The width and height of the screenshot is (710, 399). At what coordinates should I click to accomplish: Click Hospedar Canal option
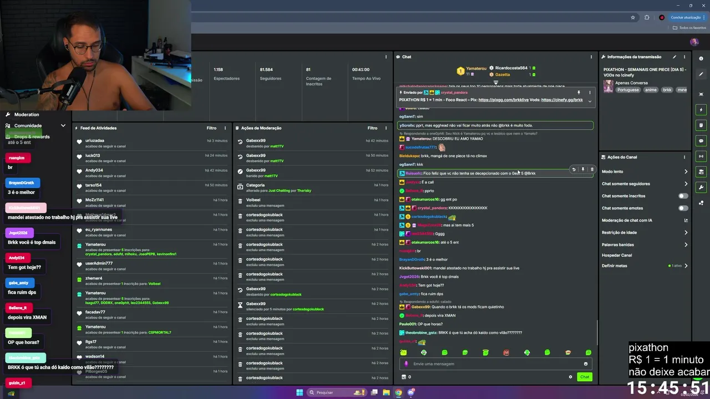coord(617,255)
